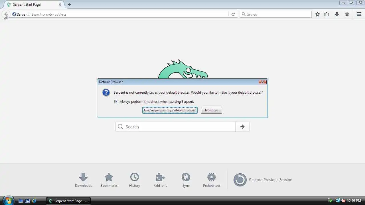
Task: Minimize the browser window
Action: 343,3
